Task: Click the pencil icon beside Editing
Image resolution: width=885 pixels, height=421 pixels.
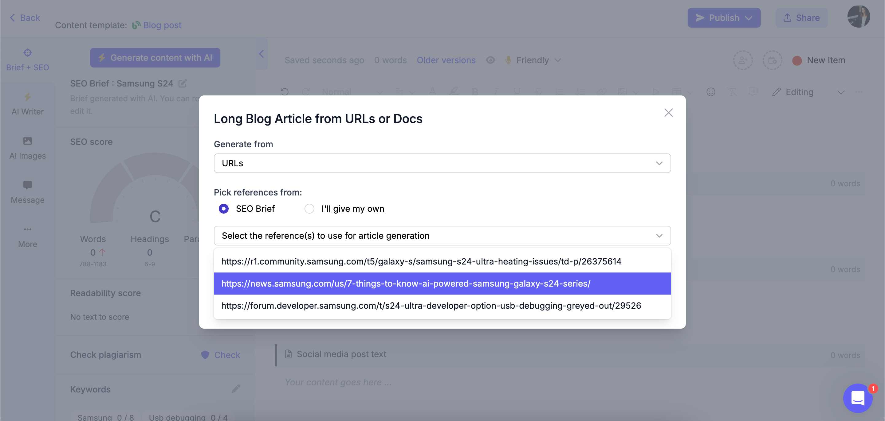Action: tap(776, 92)
